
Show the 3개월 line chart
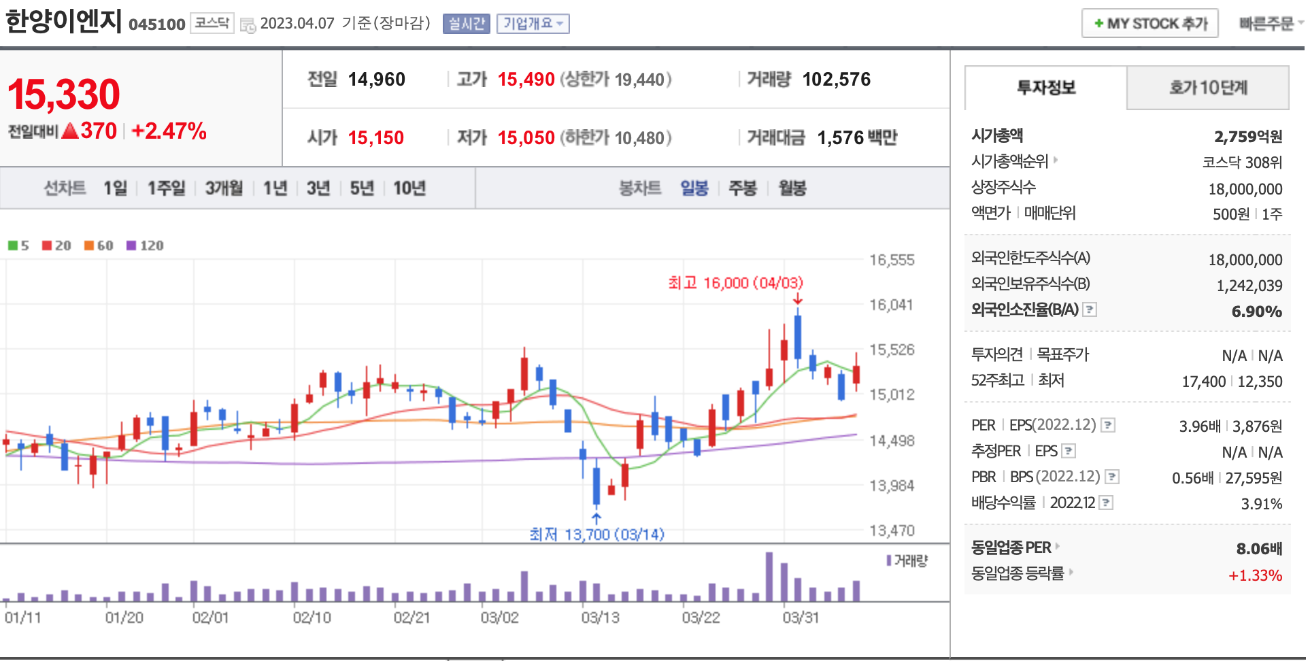pos(224,188)
